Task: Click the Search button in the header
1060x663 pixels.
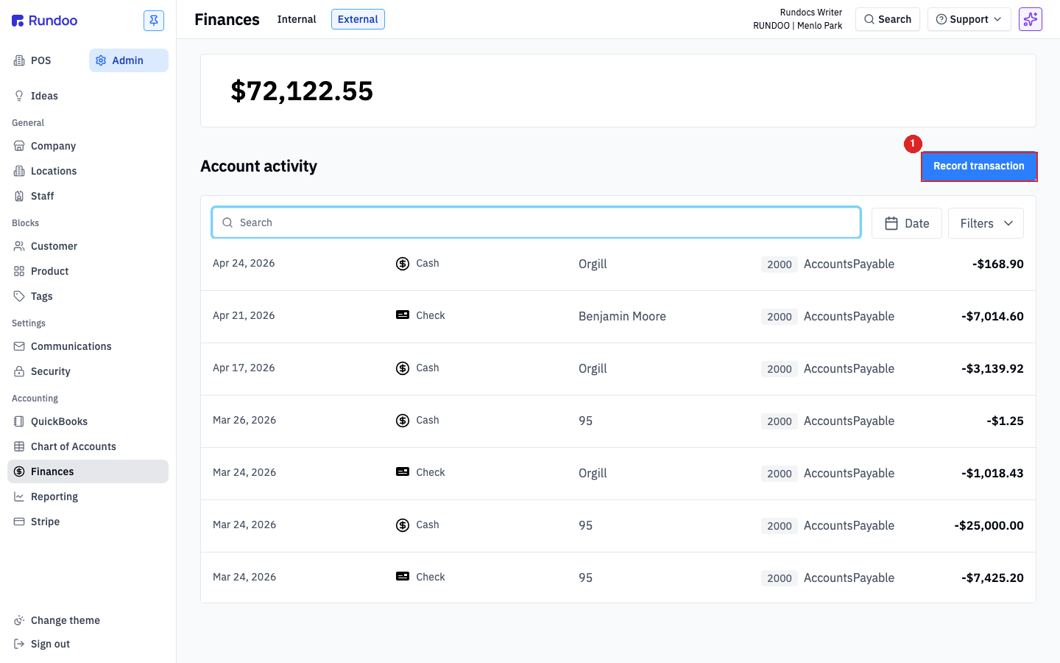Action: pyautogui.click(x=888, y=19)
